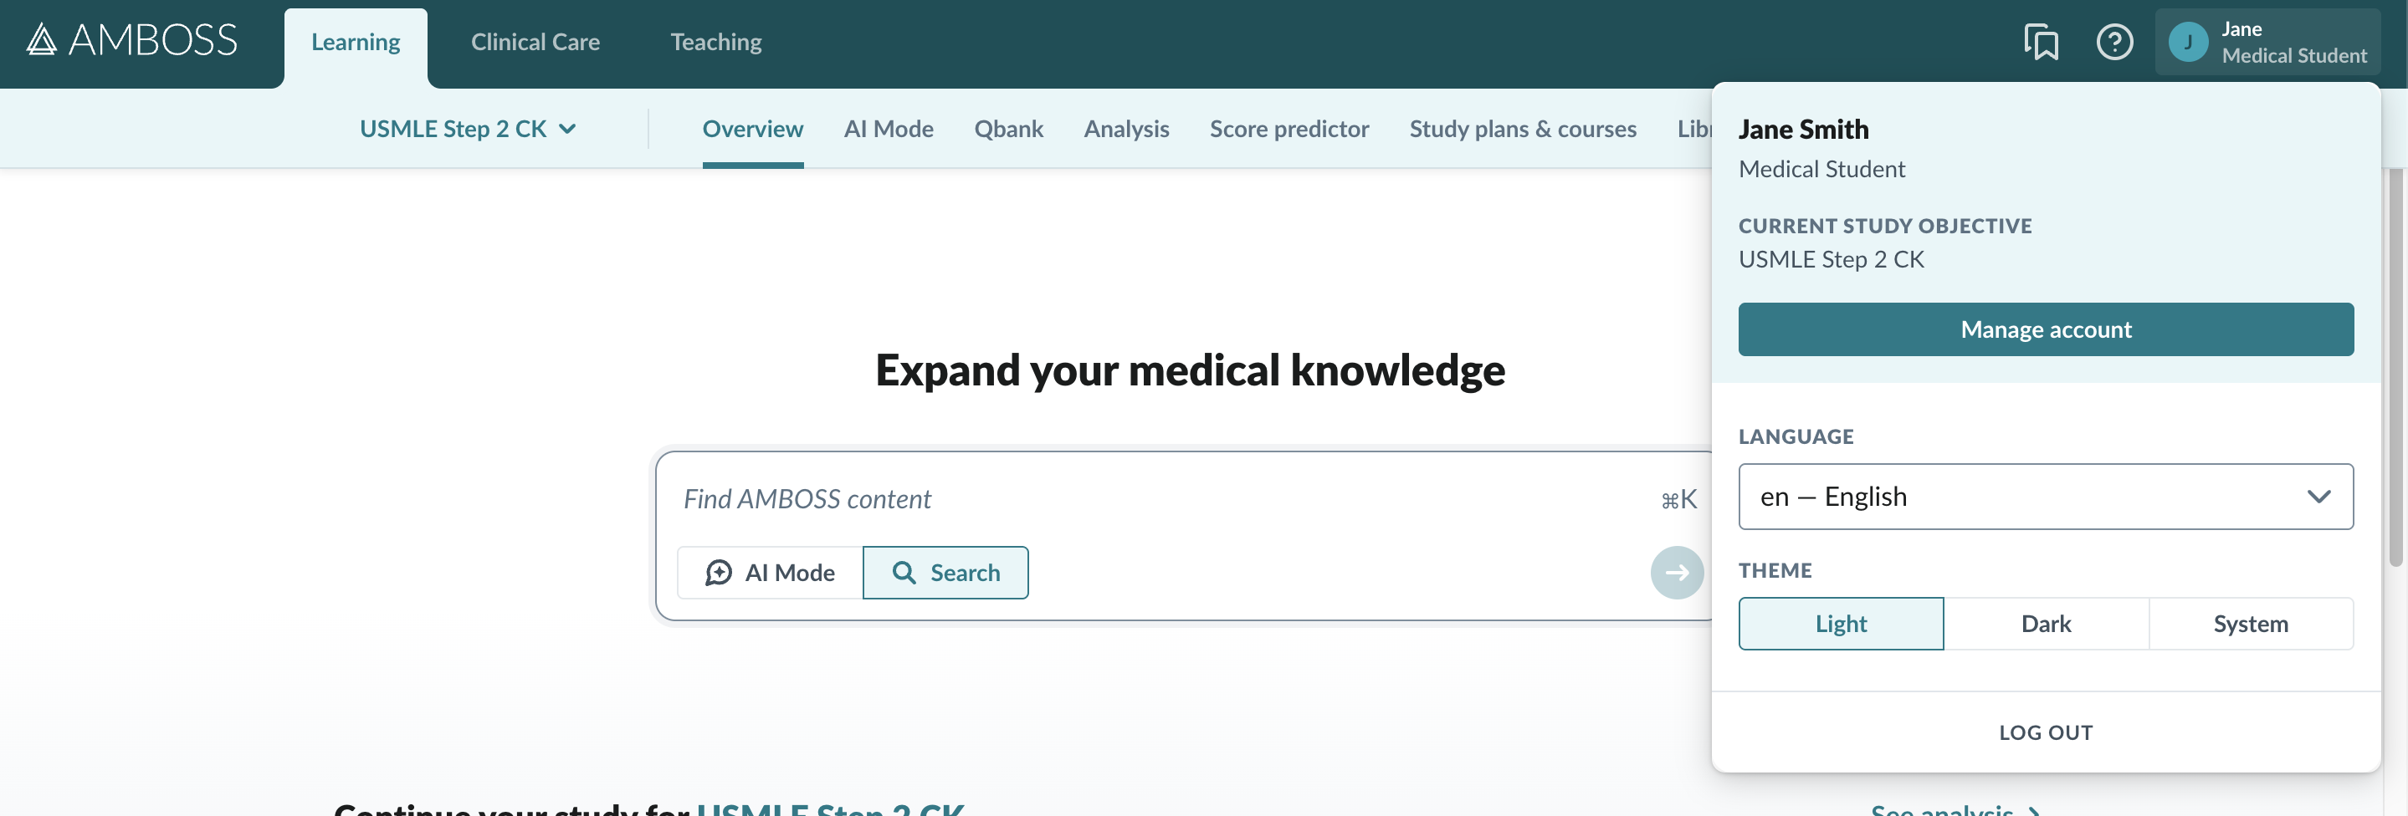Open the help question mark icon
The width and height of the screenshot is (2408, 816).
point(2114,42)
